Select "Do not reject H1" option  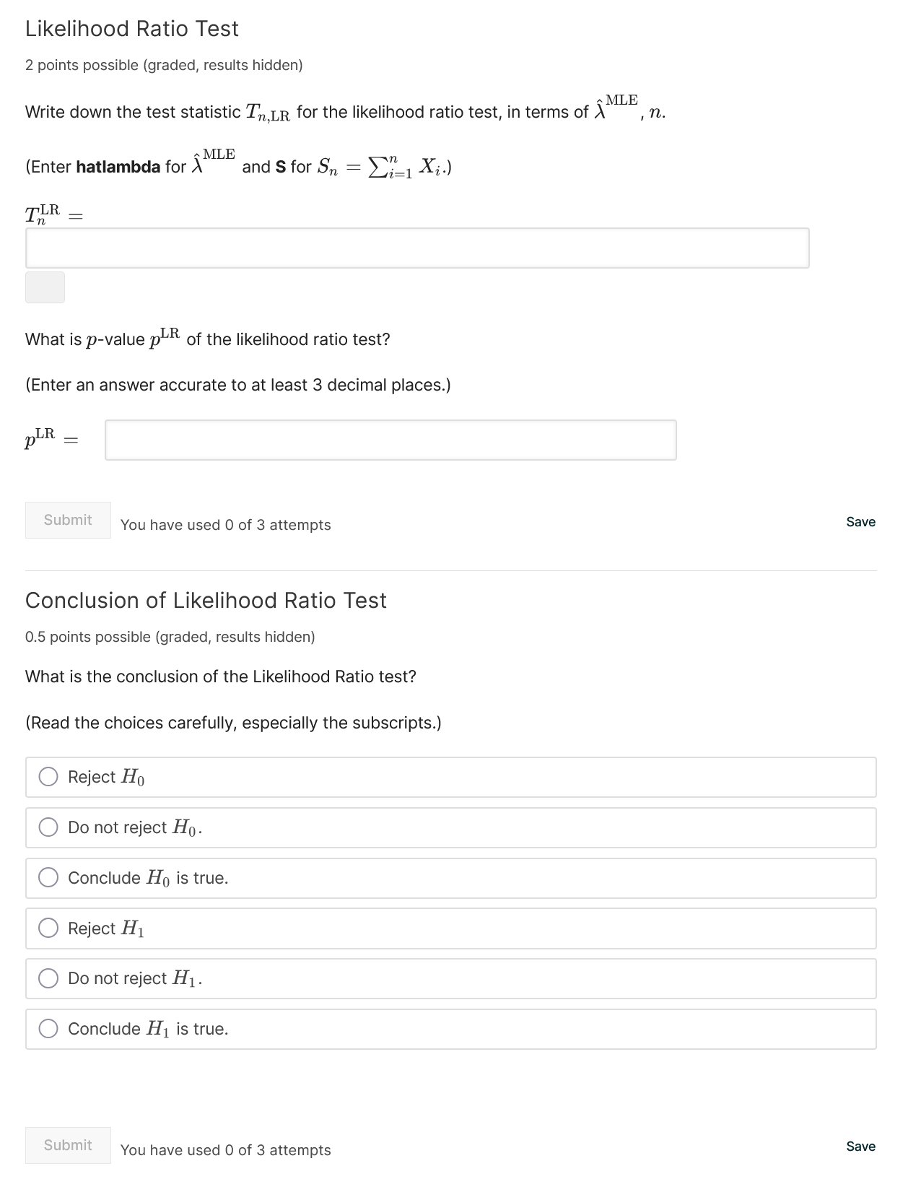tap(48, 979)
